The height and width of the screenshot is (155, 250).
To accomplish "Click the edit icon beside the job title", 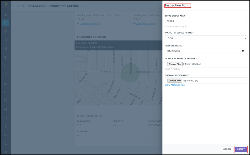I will (x=84, y=6).
